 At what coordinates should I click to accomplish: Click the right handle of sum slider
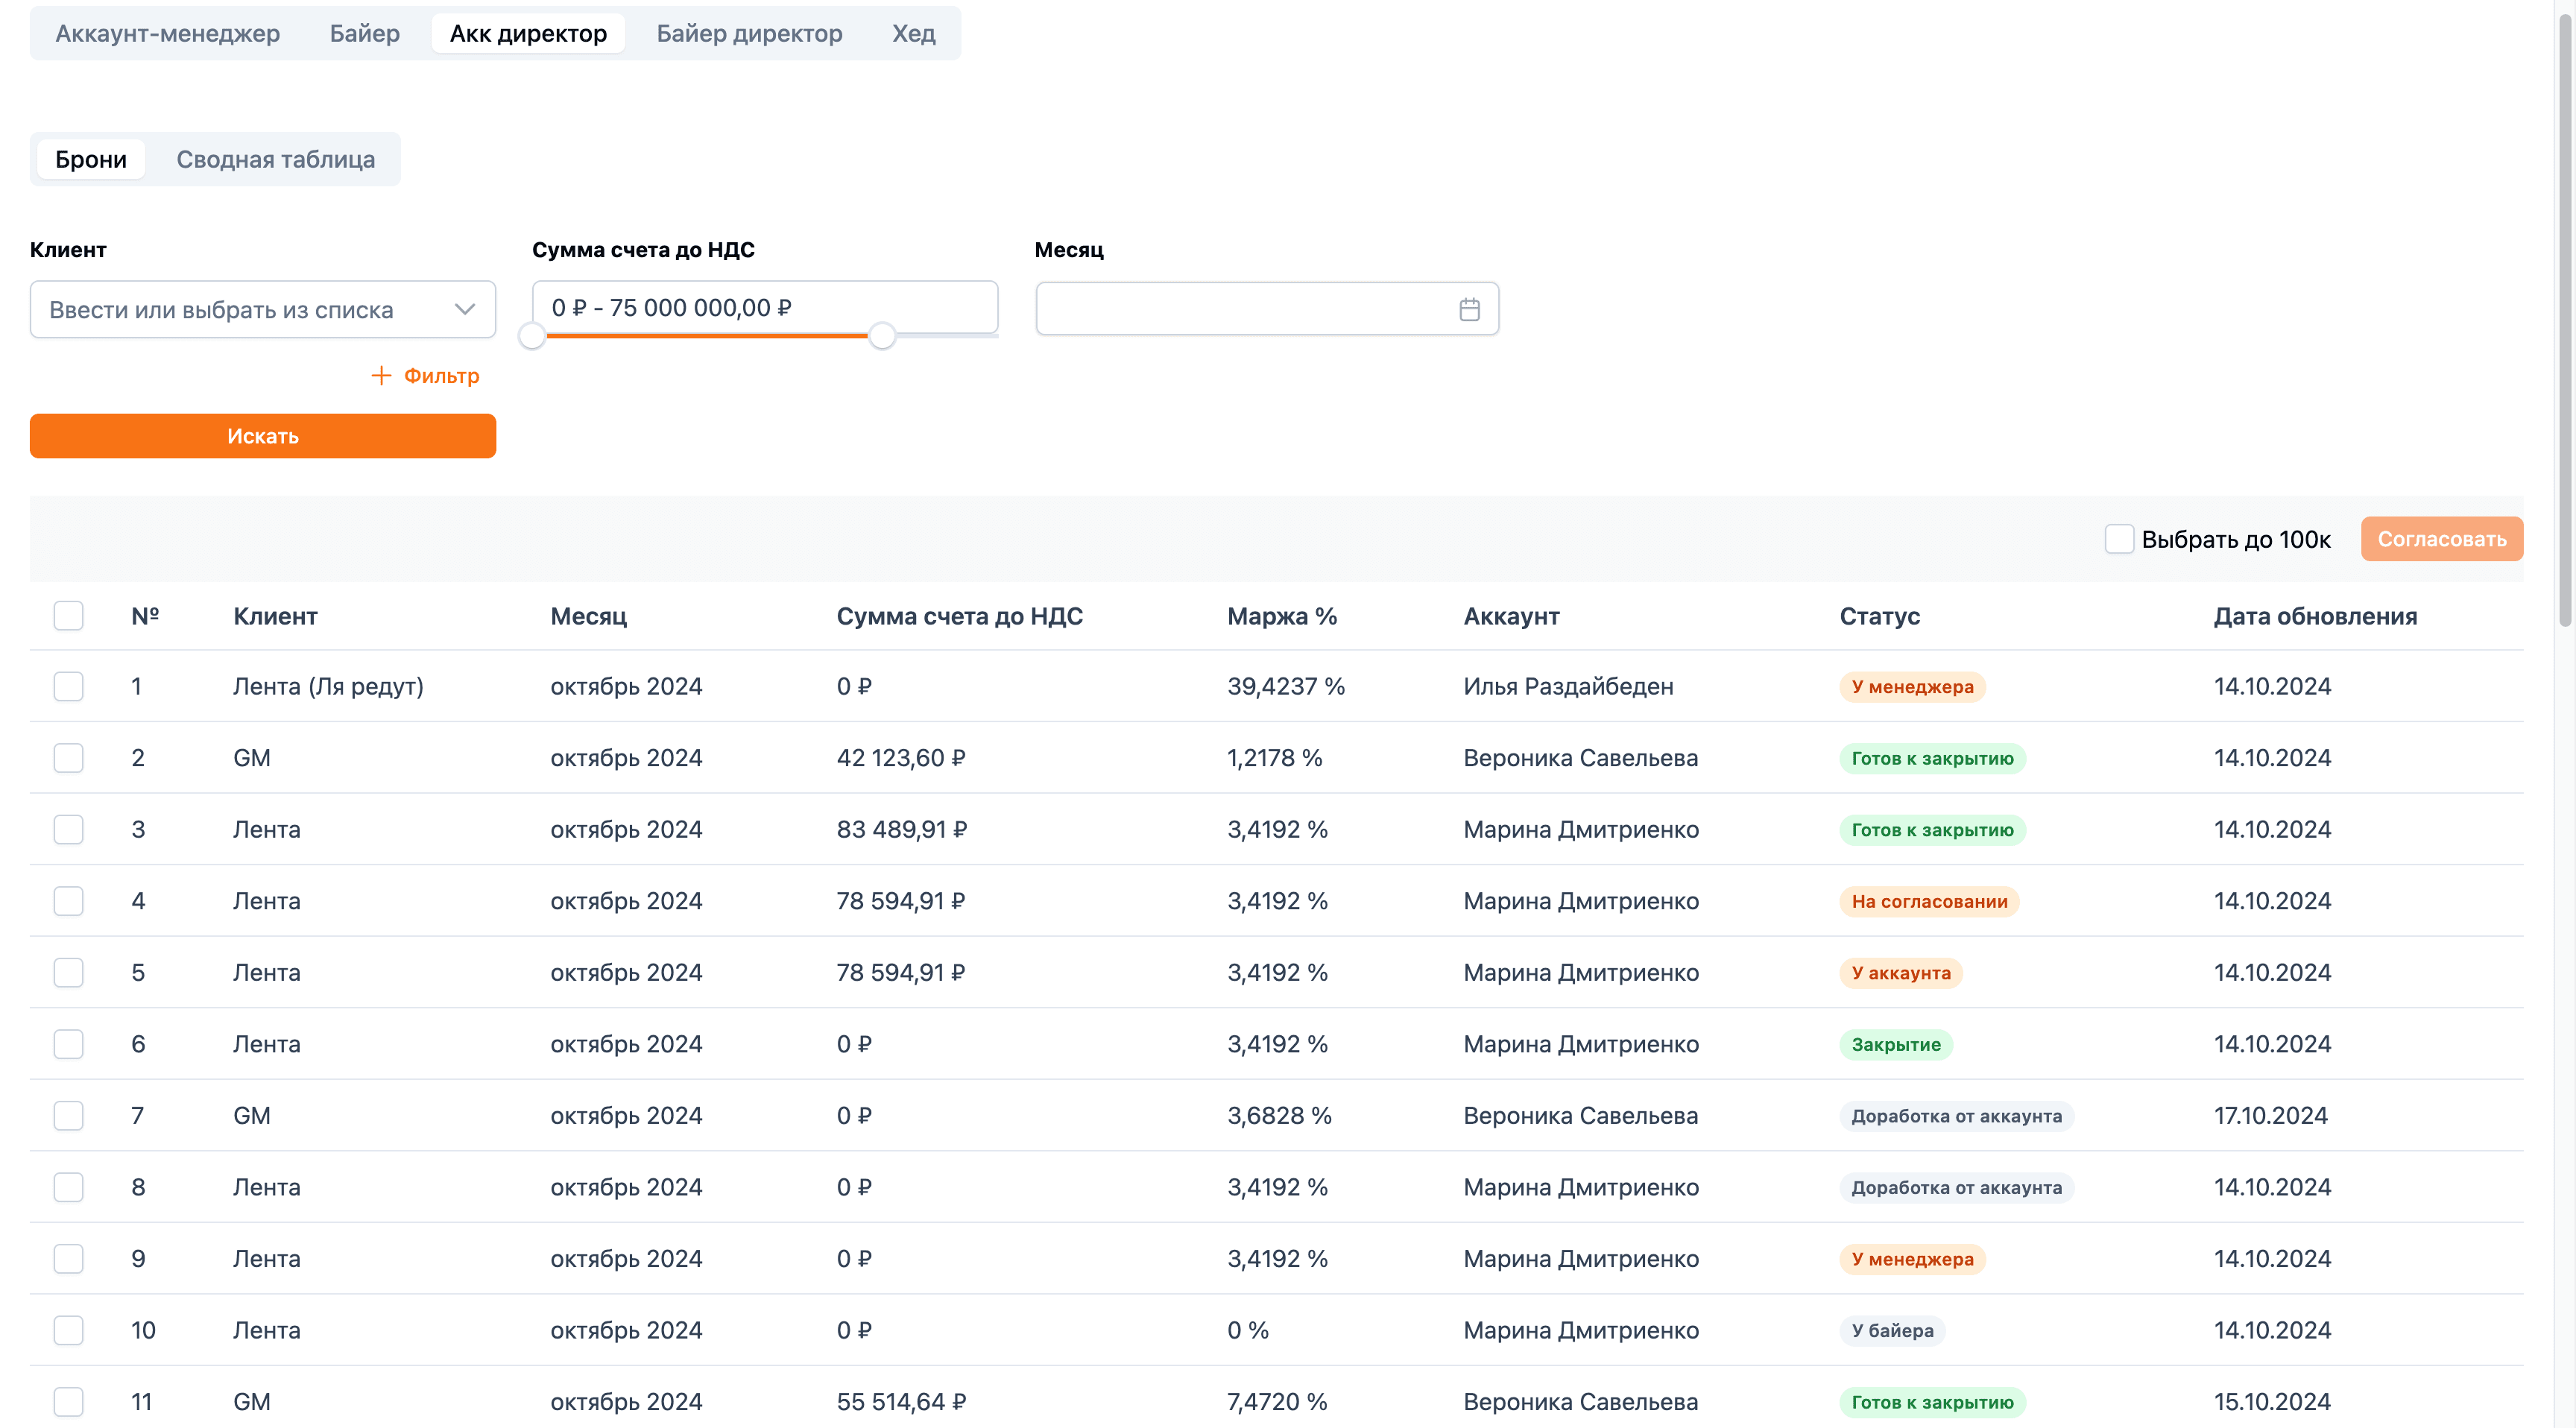click(881, 336)
